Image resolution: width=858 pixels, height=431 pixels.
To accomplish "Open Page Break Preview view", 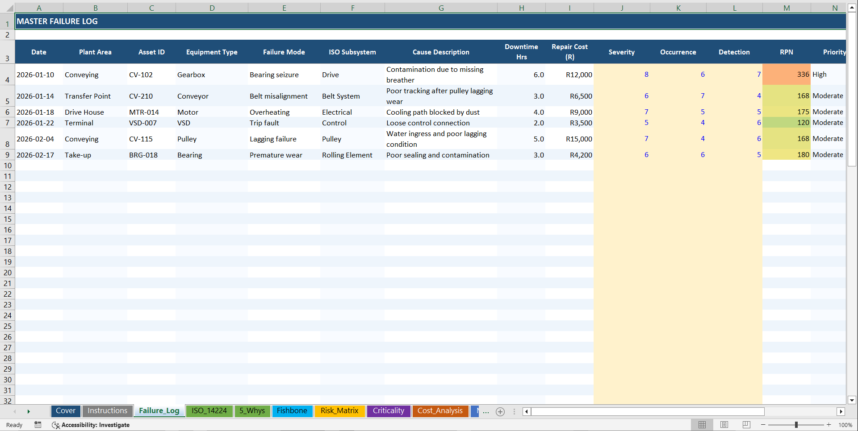I will (x=746, y=425).
